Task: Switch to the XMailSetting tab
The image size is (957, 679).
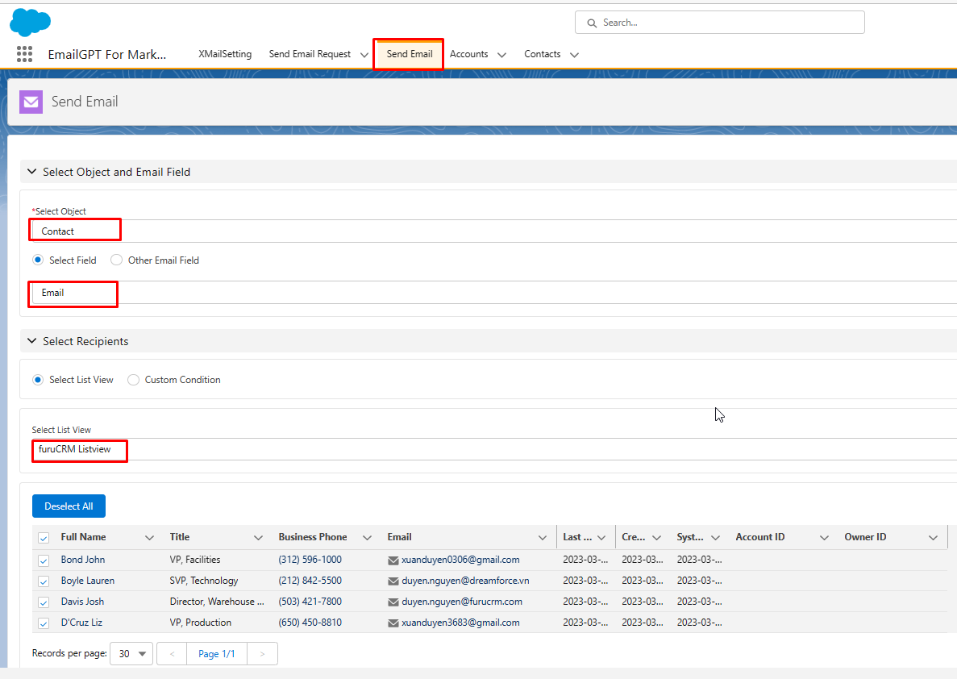Action: [x=225, y=54]
